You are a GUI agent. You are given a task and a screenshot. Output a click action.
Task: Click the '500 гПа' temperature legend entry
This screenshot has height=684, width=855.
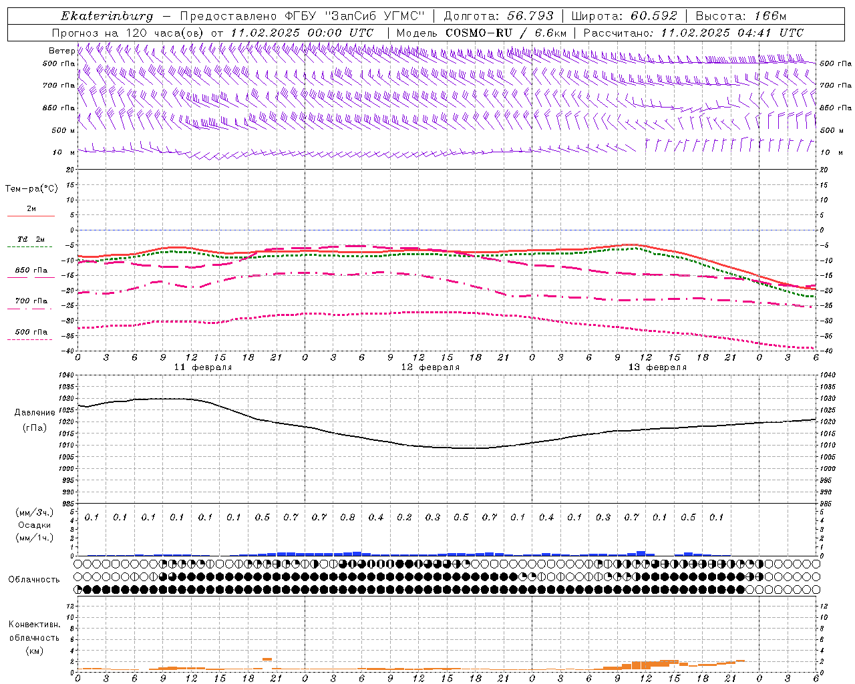31,332
